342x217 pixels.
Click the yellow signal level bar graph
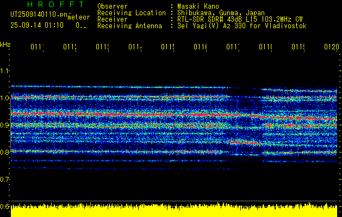[x=174, y=210]
